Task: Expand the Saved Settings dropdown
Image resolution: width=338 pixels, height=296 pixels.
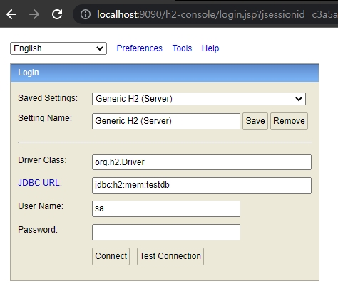Action: pyautogui.click(x=199, y=99)
